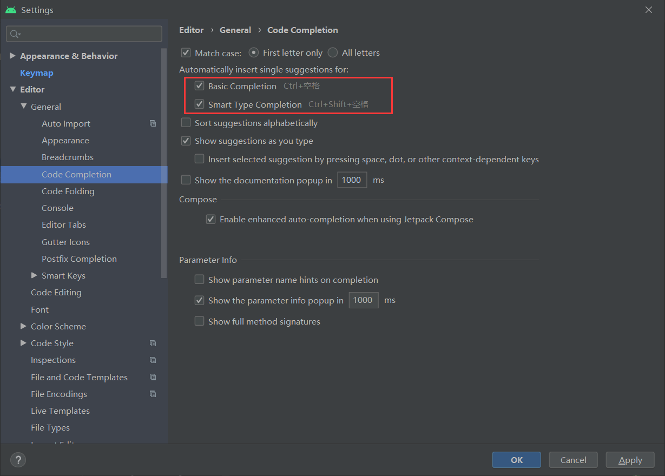This screenshot has width=665, height=476.
Task: Click the search magnifier icon
Action: tap(15, 34)
